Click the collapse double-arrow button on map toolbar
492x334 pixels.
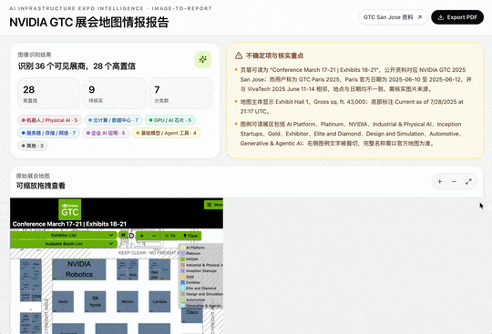123,235
